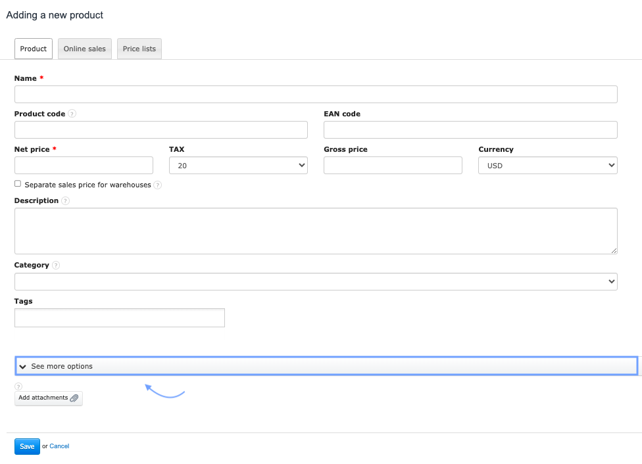The height and width of the screenshot is (464, 642).
Task: Click the paperclip attachment icon
Action: point(74,398)
